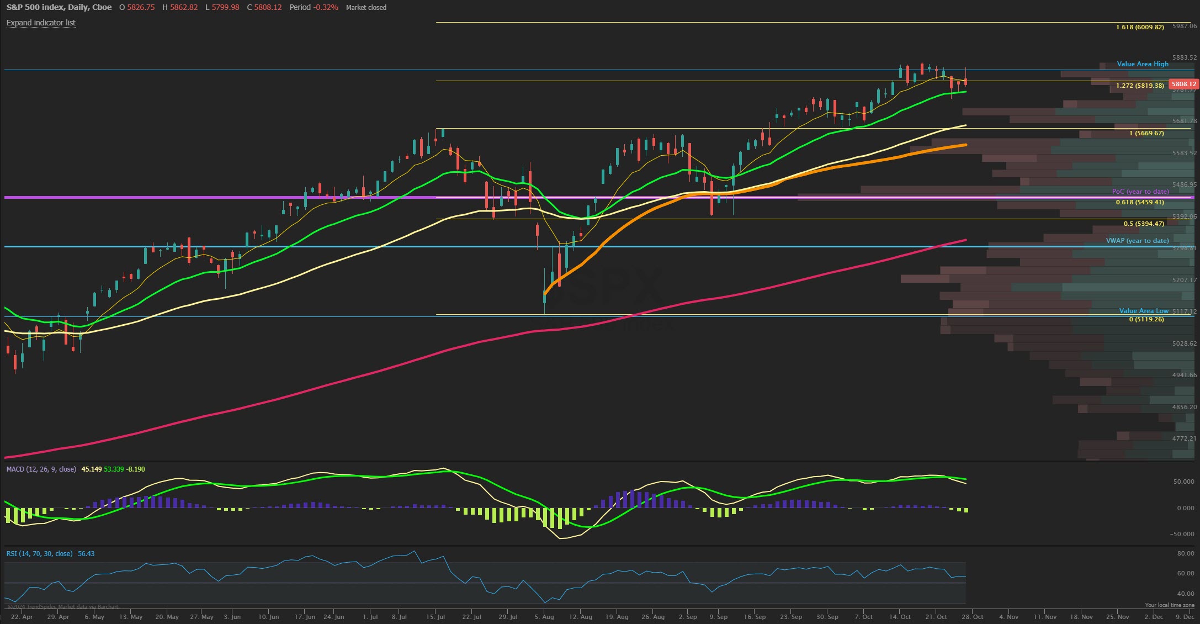Click the RSI (14, 70, 30, close) indicator label
1200x624 pixels.
pyautogui.click(x=39, y=554)
